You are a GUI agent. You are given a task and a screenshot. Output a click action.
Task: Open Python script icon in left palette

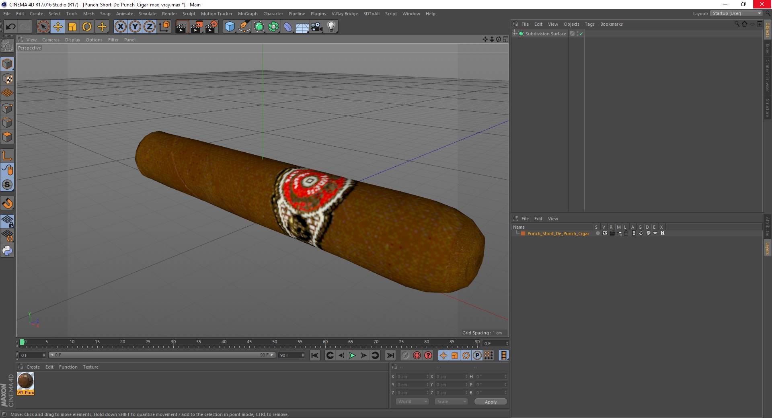pyautogui.click(x=7, y=251)
